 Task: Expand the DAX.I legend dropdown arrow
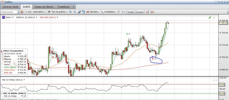(x=13, y=17)
